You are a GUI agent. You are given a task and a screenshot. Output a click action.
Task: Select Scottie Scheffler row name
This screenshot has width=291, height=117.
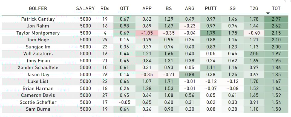(38, 102)
